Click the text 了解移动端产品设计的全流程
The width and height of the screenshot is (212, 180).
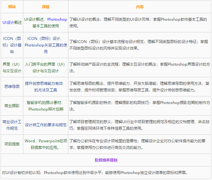94,64
